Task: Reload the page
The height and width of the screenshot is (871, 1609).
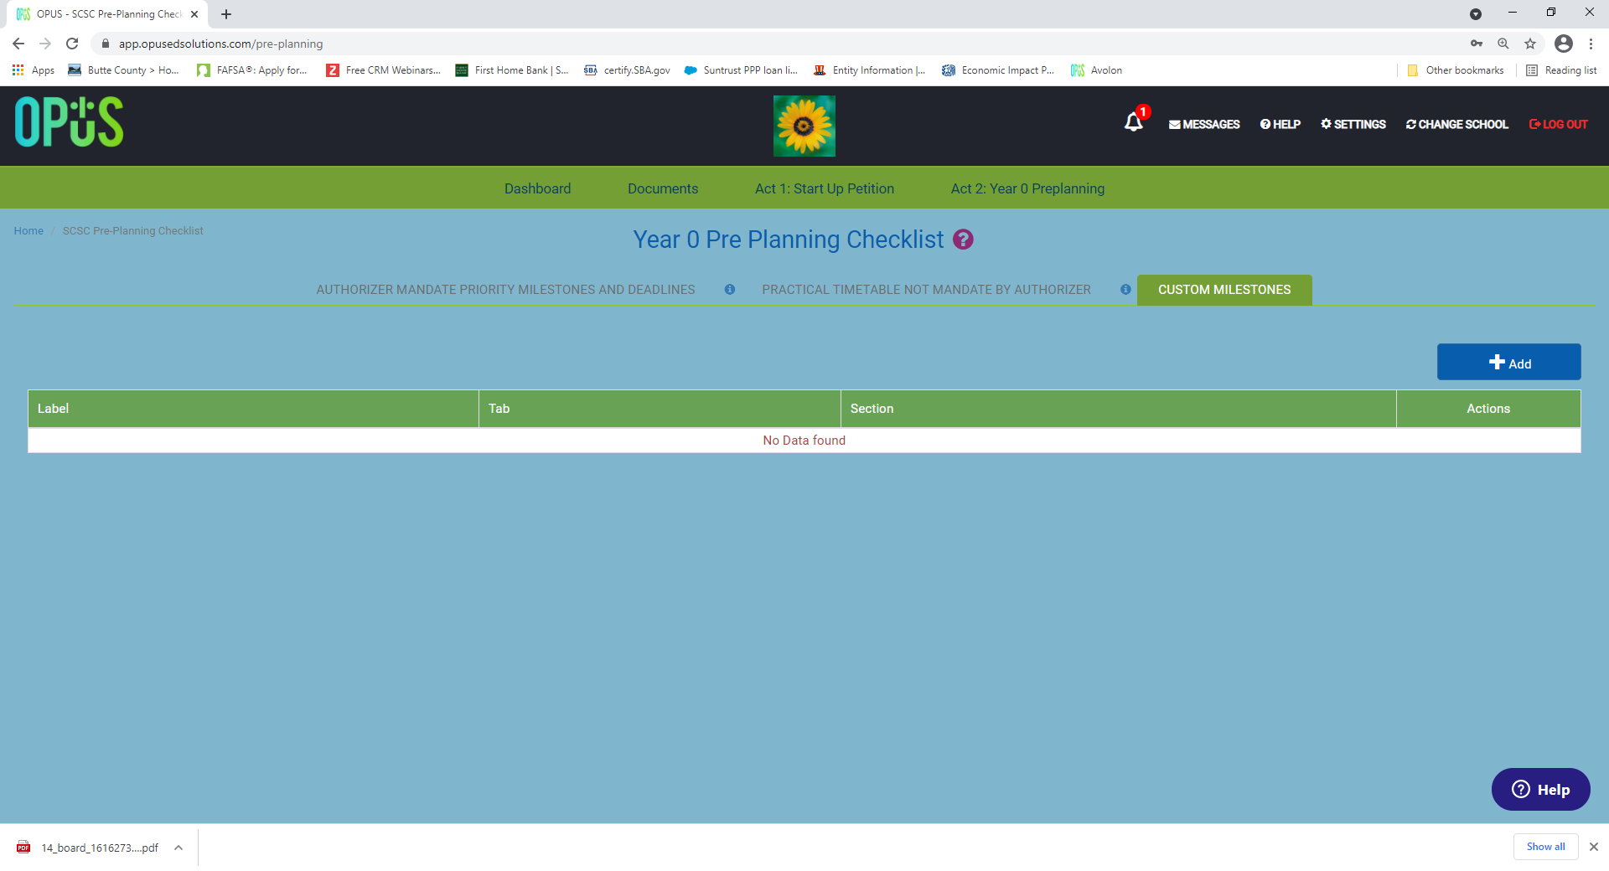Action: point(72,44)
